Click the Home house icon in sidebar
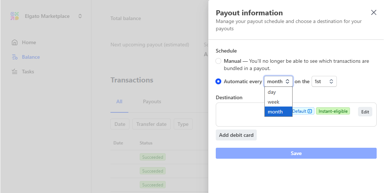The width and height of the screenshot is (384, 193). coord(15,42)
